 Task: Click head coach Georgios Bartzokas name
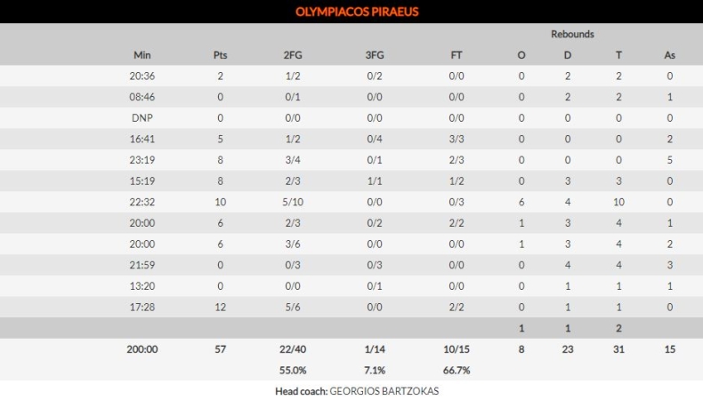(x=384, y=391)
